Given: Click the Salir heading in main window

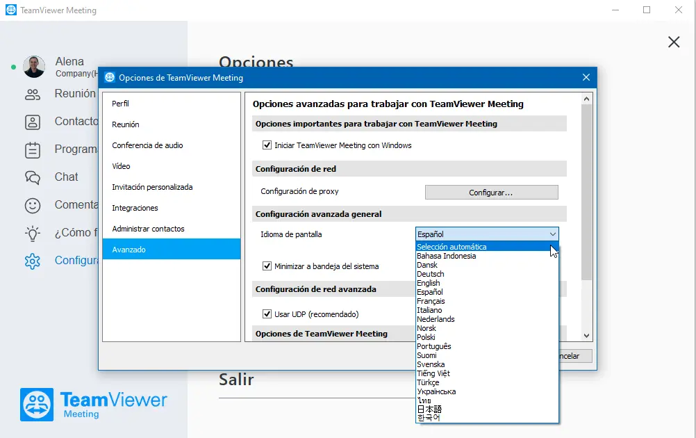Looking at the screenshot, I should click(236, 380).
